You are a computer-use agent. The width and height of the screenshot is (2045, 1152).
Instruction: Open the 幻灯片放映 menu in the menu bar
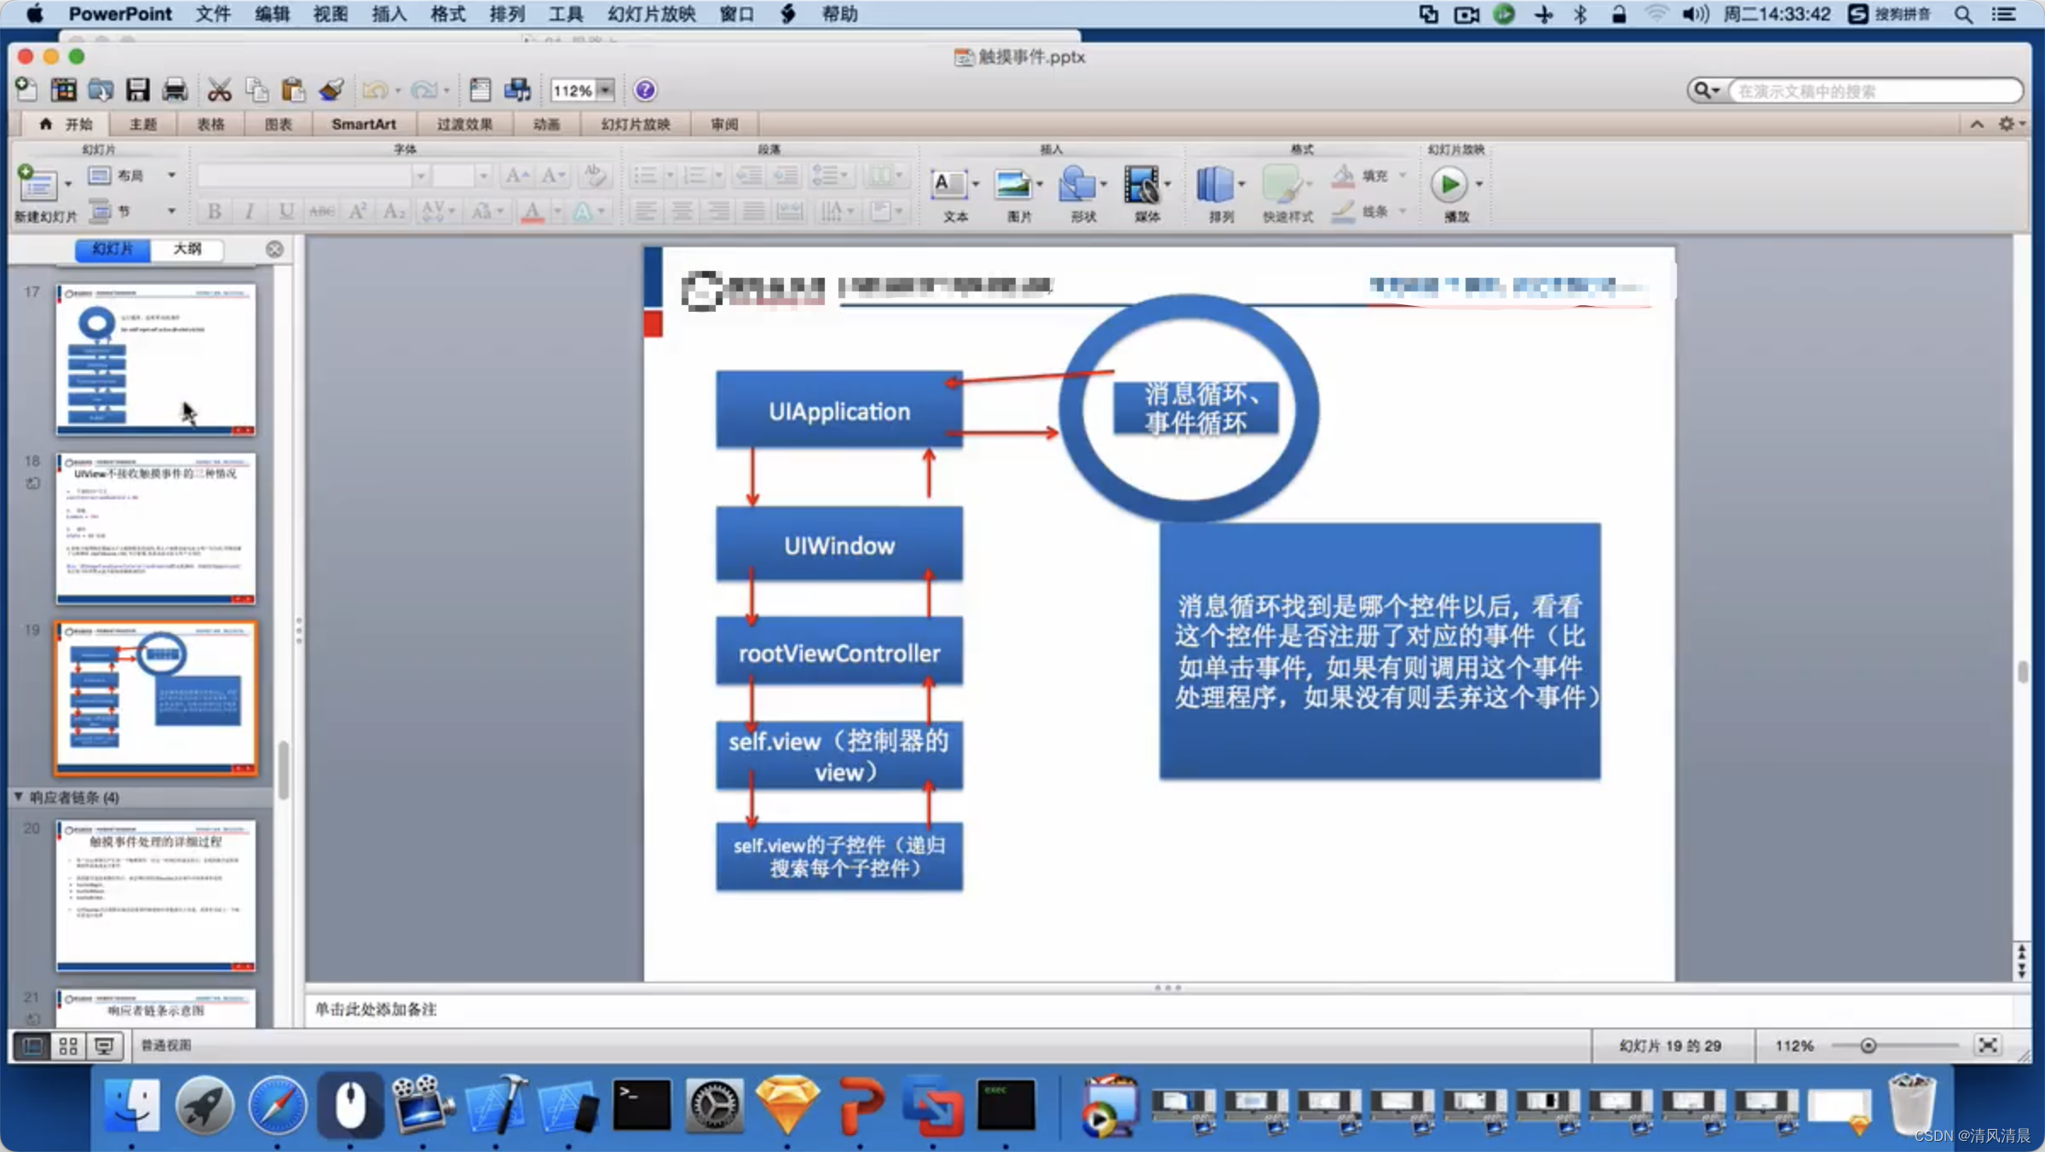click(651, 14)
